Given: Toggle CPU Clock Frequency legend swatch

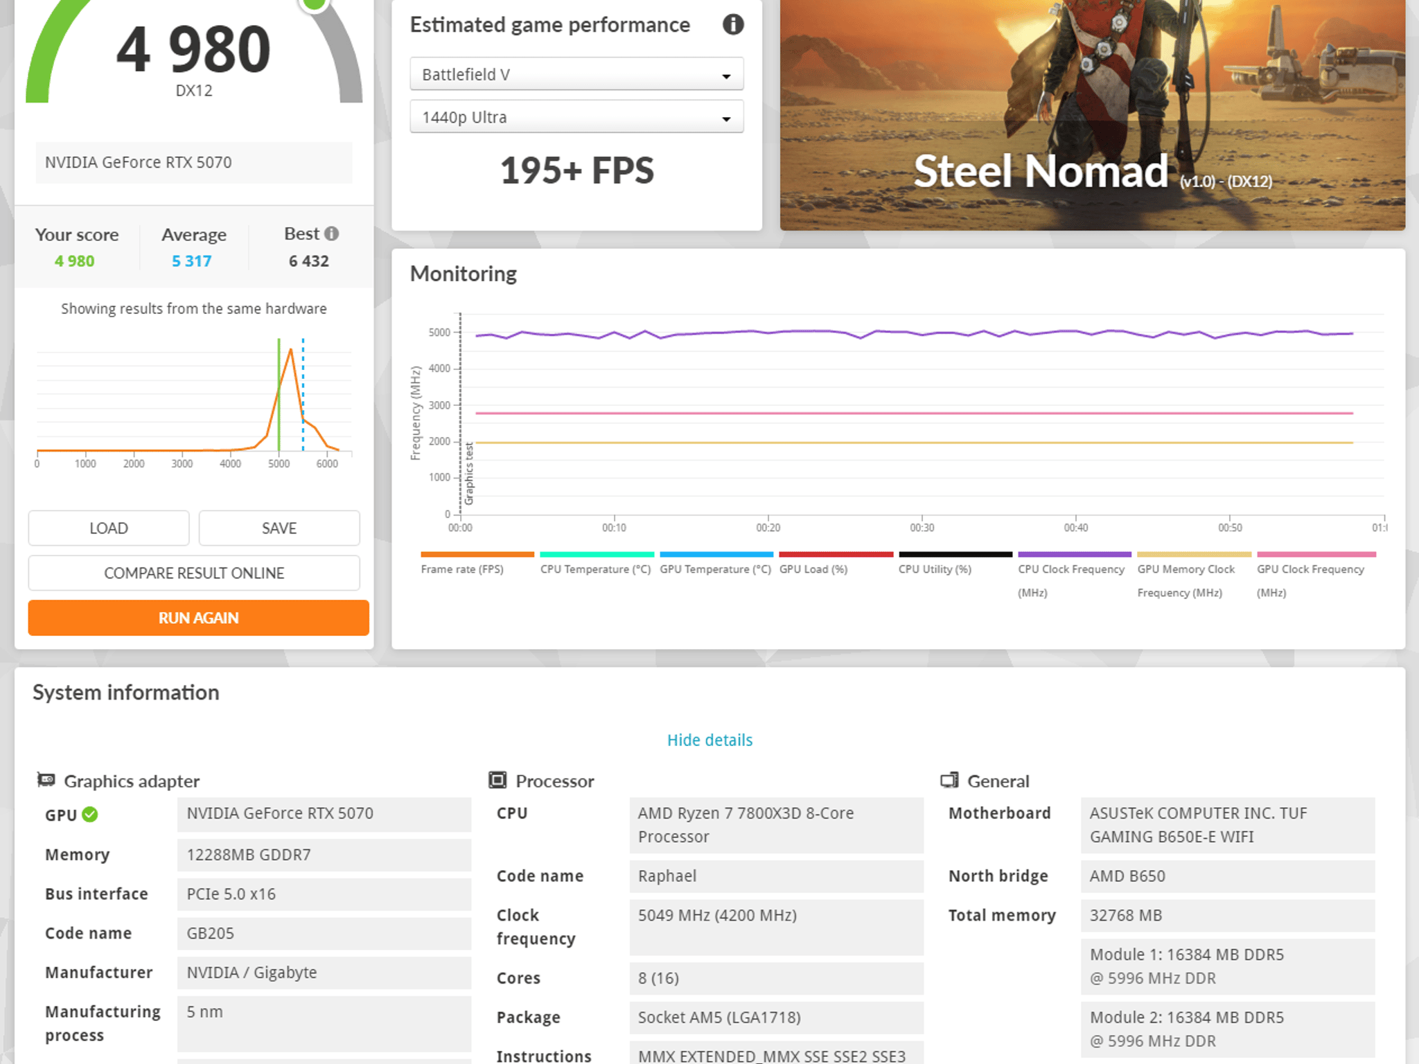Looking at the screenshot, I should (x=1075, y=555).
